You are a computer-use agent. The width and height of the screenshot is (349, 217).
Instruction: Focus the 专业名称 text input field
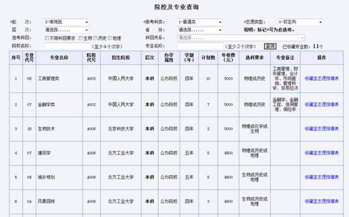[200, 46]
